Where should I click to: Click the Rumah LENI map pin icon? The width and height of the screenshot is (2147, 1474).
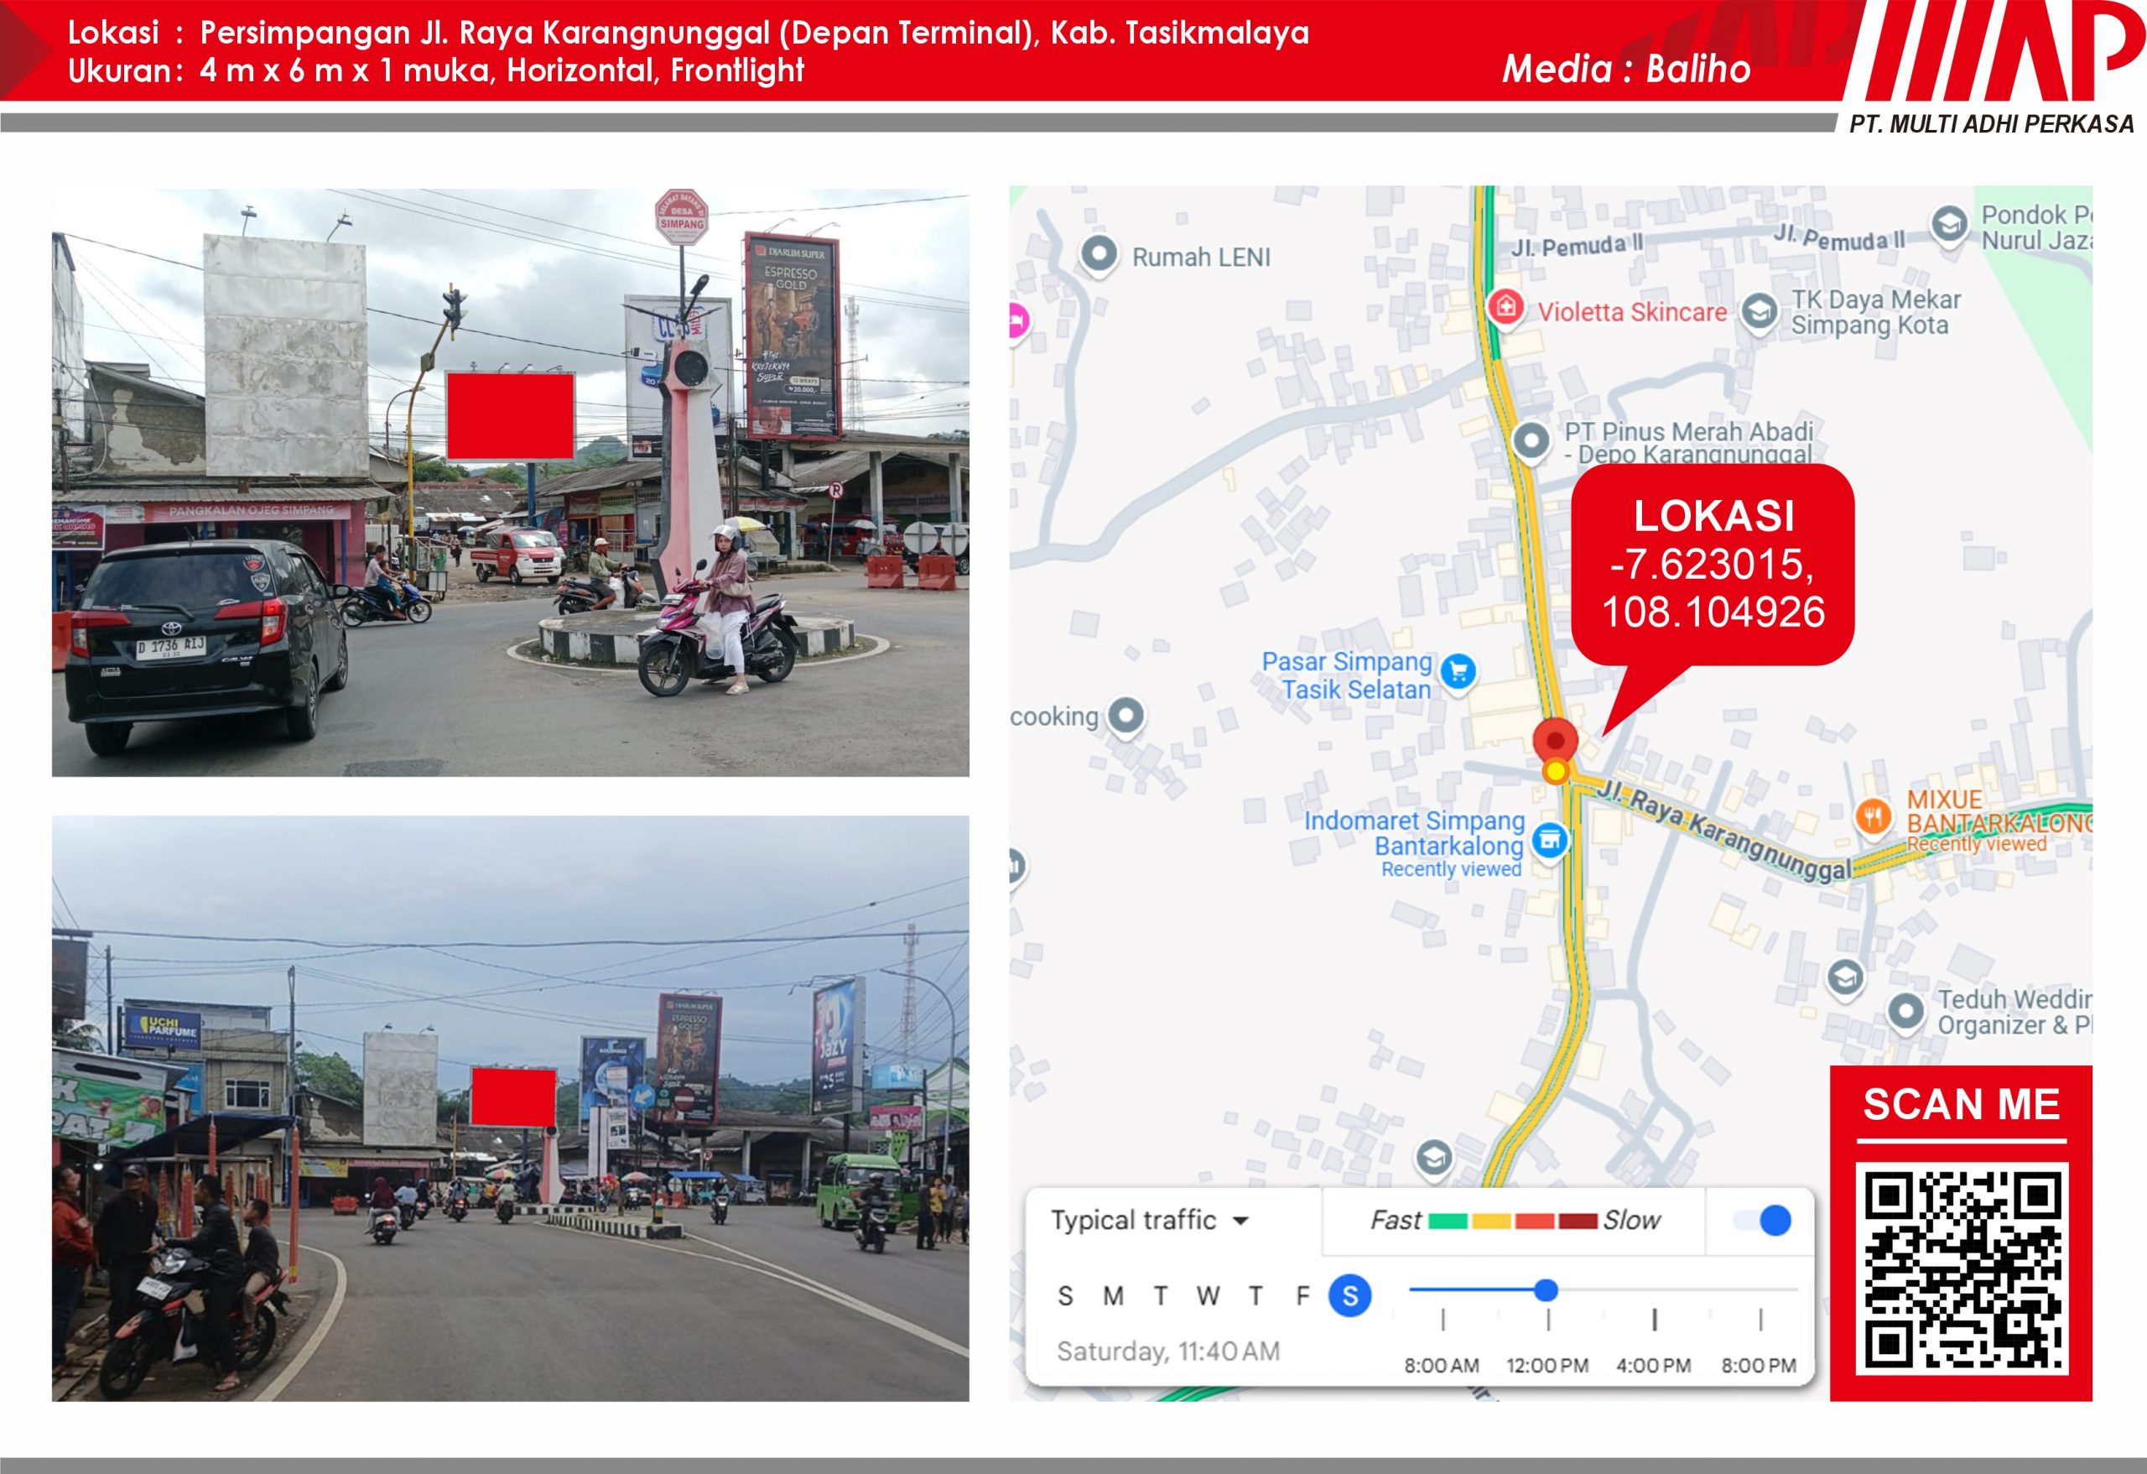tap(1099, 255)
